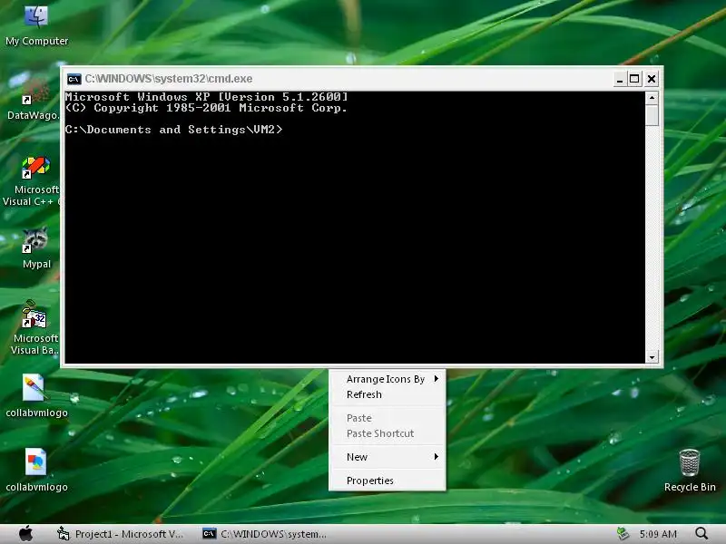This screenshot has height=544, width=726.
Task: Click the greyed-out Paste entry
Action: pyautogui.click(x=388, y=418)
